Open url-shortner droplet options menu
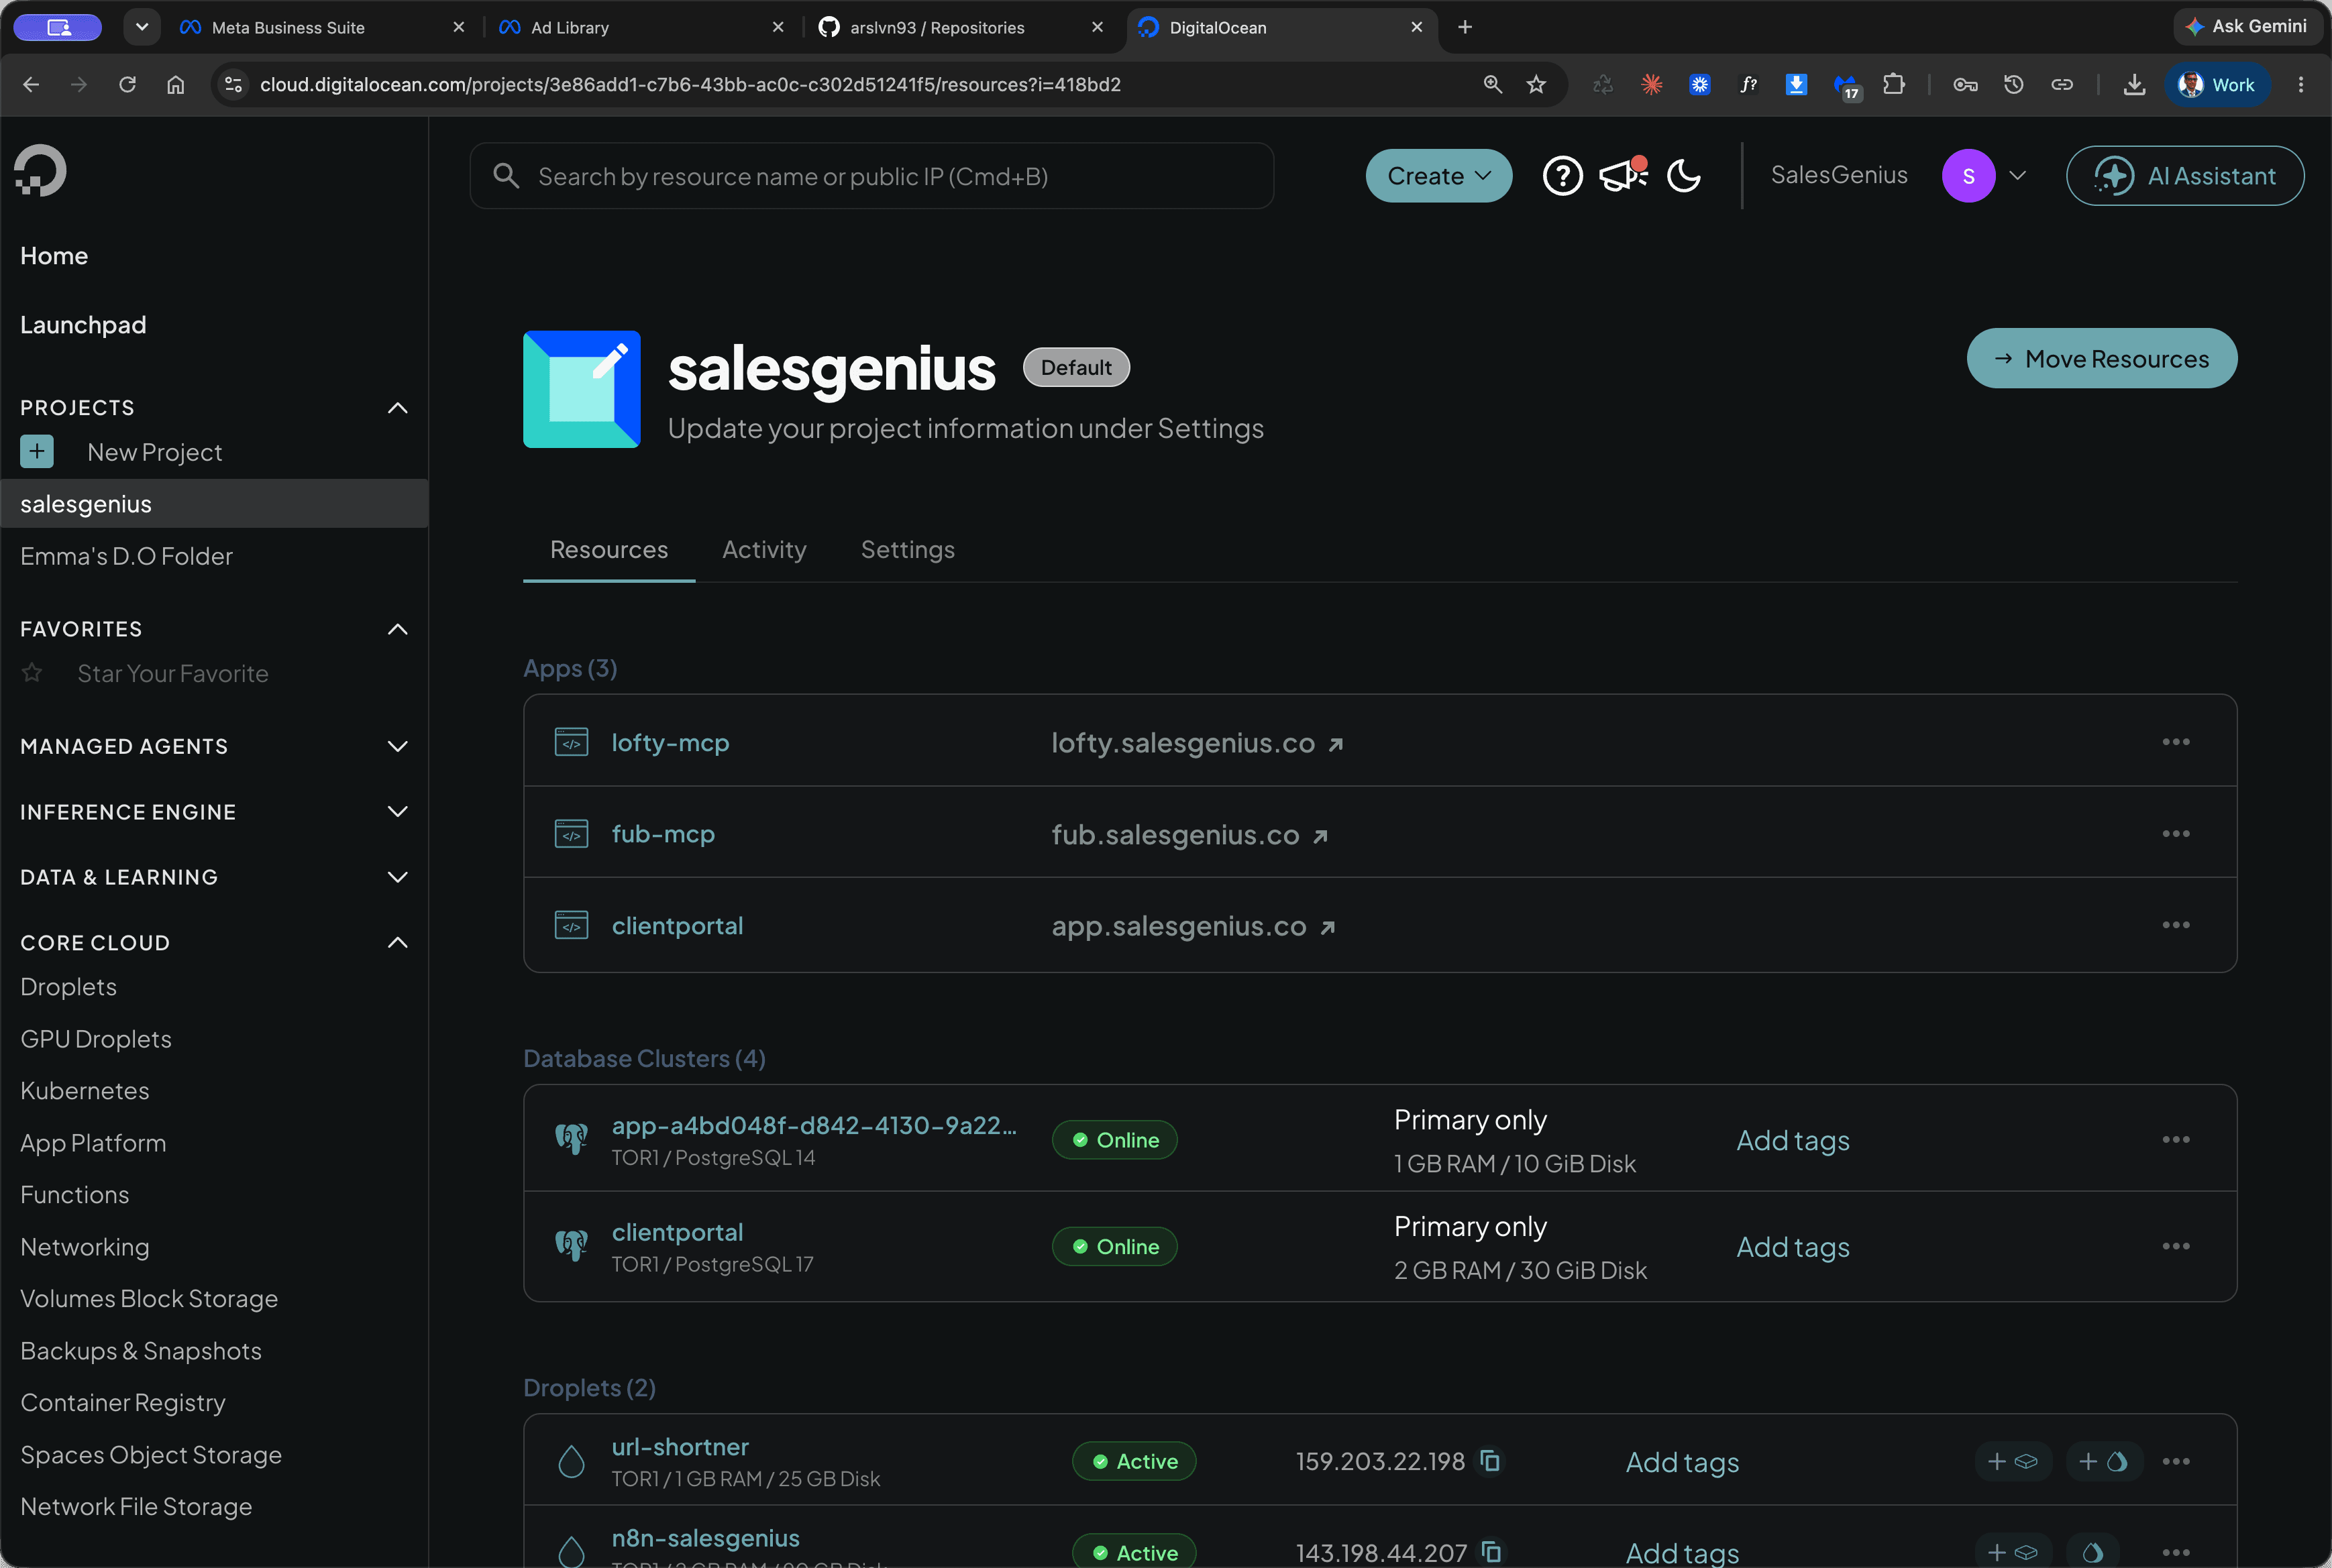 (2175, 1461)
